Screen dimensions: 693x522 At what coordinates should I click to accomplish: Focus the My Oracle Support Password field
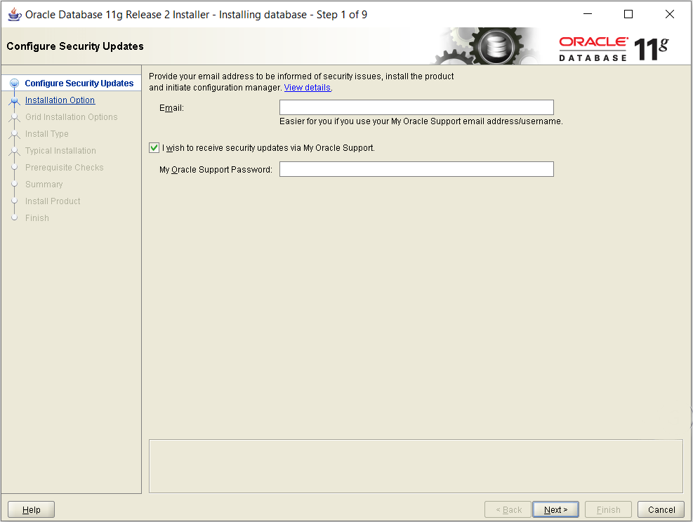tap(416, 169)
